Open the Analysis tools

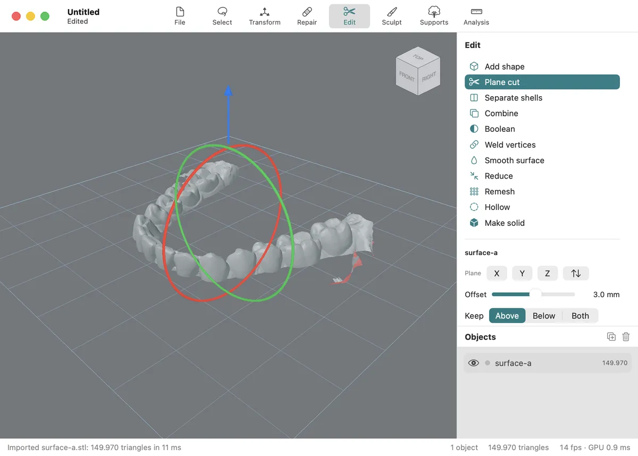(x=476, y=16)
